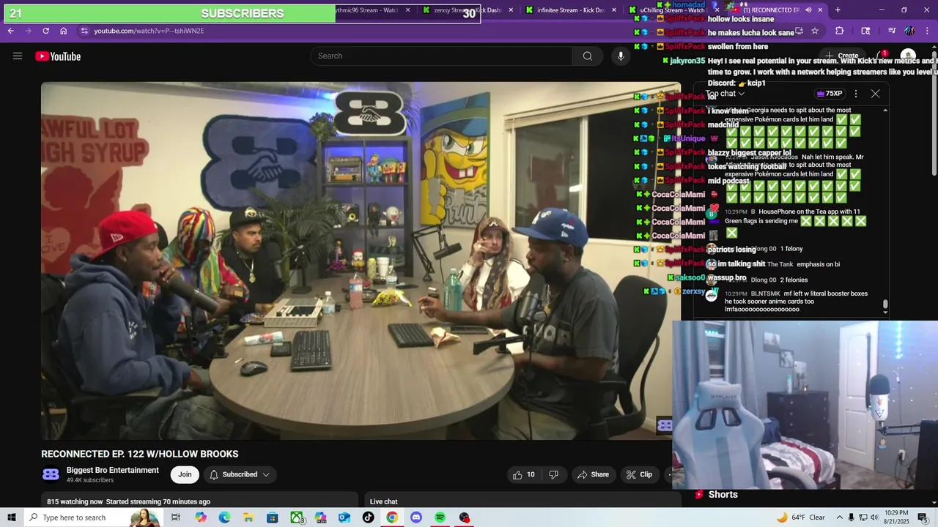Click the address bar URL
938x527 pixels.
pyautogui.click(x=149, y=31)
